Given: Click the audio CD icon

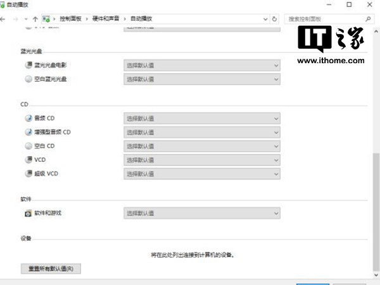Looking at the screenshot, I should click(x=28, y=118).
